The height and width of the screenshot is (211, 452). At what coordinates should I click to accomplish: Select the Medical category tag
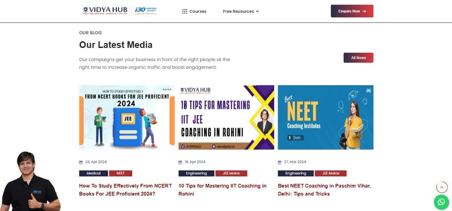coord(93,173)
